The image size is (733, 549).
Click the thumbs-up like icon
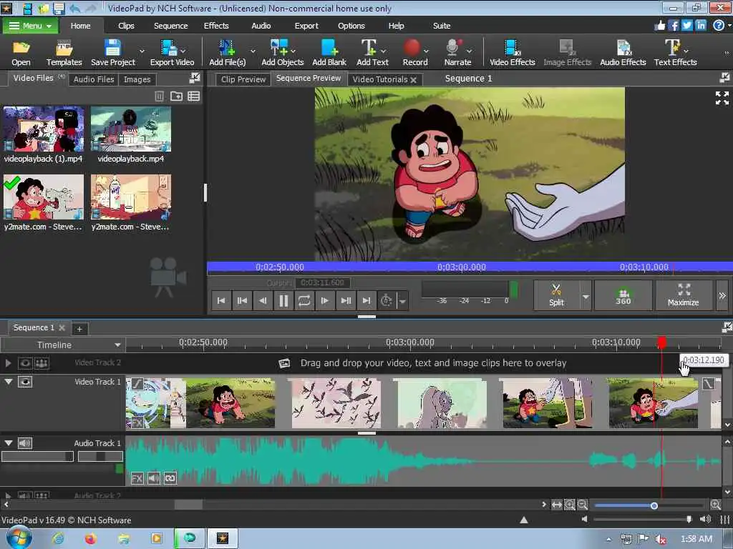[x=659, y=25]
